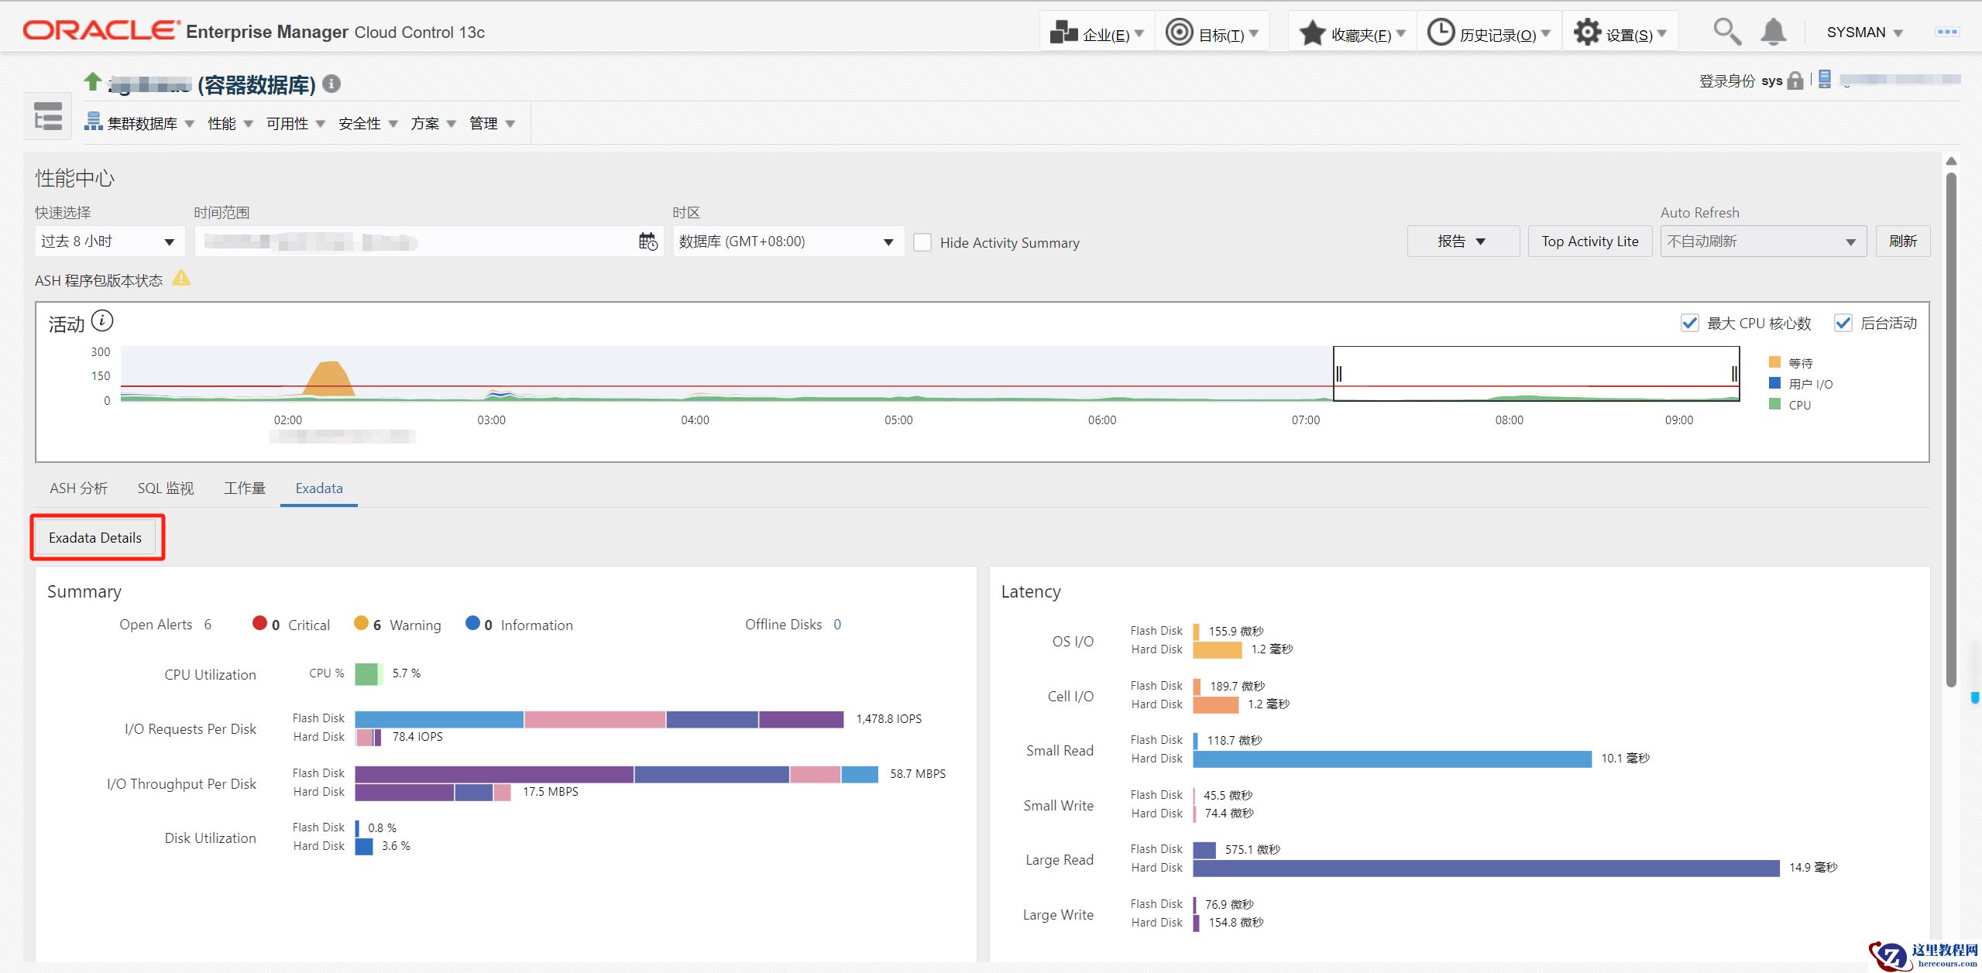Viewport: 1982px width, 973px height.
Task: Click the navigation tree panel icon
Action: coord(48,116)
